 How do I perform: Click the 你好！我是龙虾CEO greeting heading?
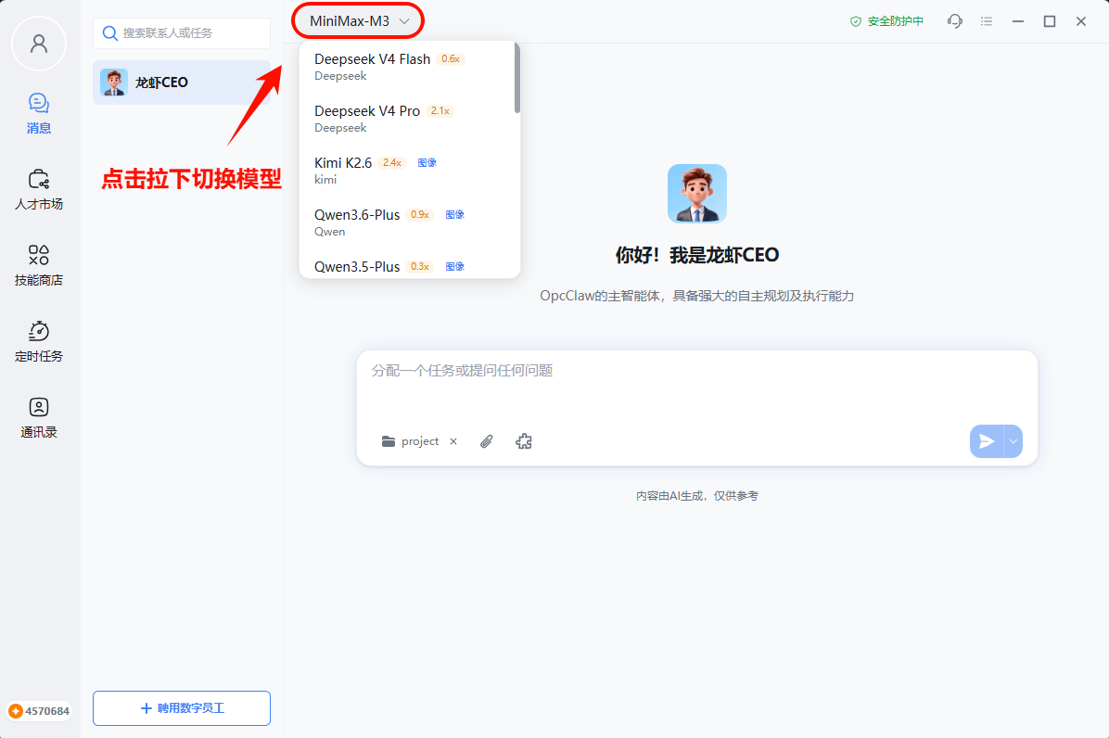tap(696, 255)
